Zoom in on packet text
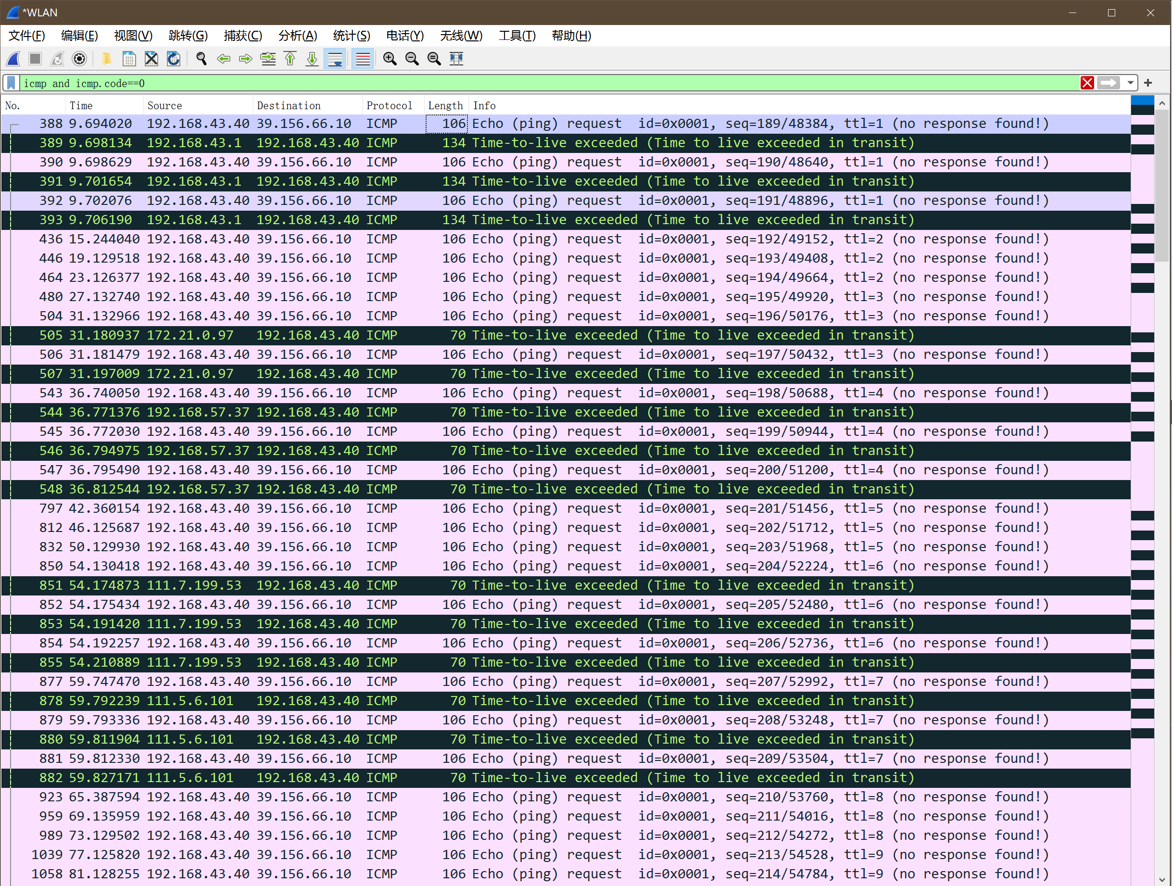This screenshot has width=1172, height=886. 390,59
